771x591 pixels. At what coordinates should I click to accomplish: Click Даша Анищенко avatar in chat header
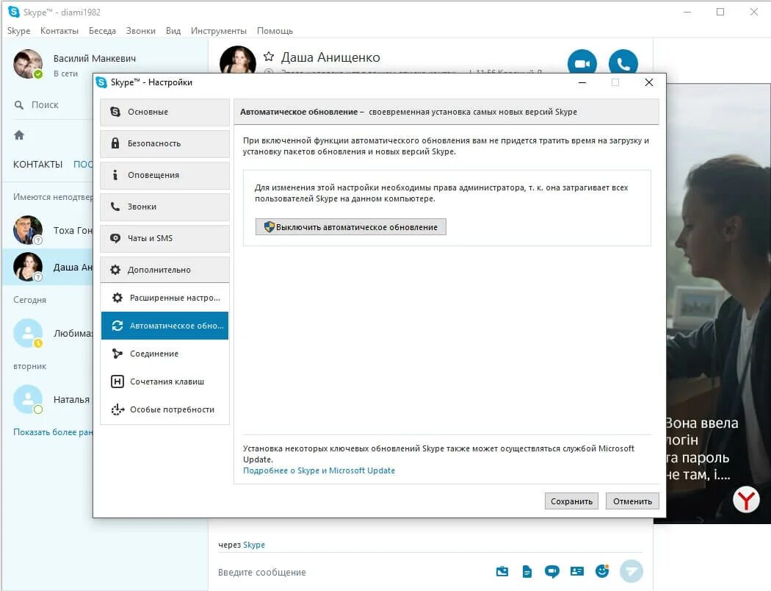tap(237, 60)
